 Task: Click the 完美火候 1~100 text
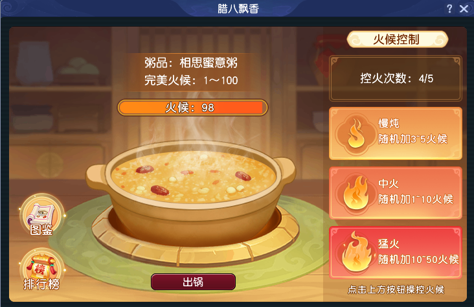point(191,80)
